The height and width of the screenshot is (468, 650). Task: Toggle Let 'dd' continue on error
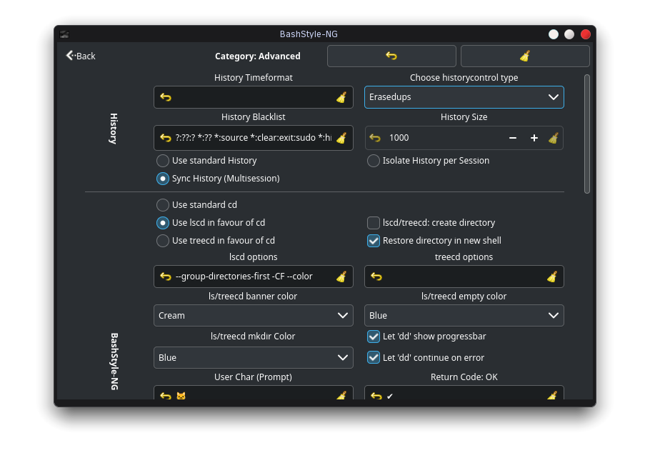[x=426, y=357]
